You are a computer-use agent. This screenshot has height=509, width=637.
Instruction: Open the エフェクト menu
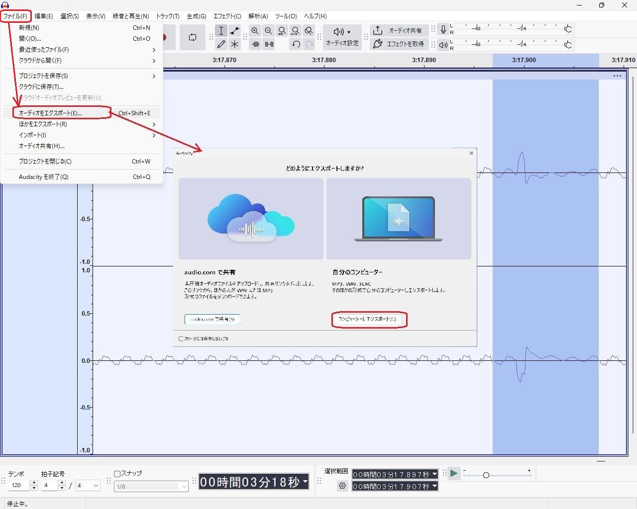tap(227, 16)
